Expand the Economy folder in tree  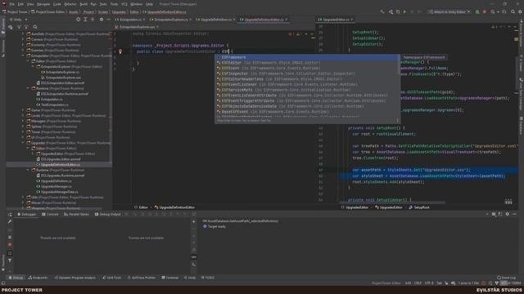coord(23,45)
